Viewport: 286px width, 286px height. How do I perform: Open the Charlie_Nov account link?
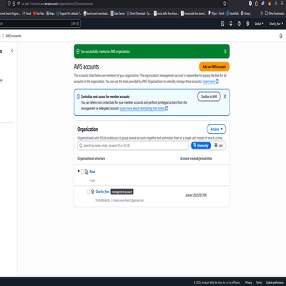(x=102, y=192)
